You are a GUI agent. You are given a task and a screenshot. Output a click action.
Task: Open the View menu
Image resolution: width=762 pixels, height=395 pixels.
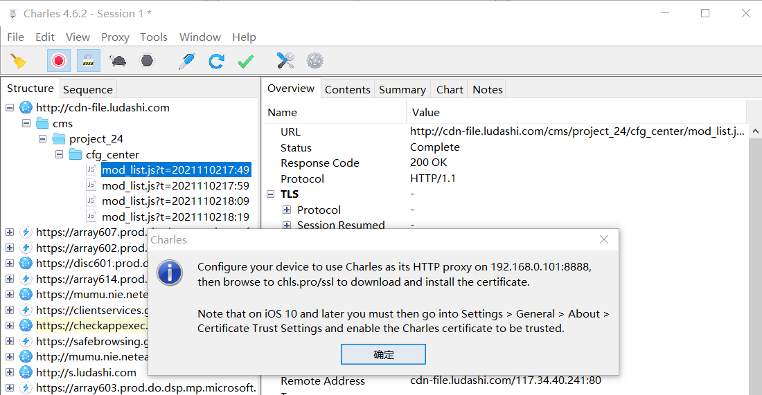(78, 37)
